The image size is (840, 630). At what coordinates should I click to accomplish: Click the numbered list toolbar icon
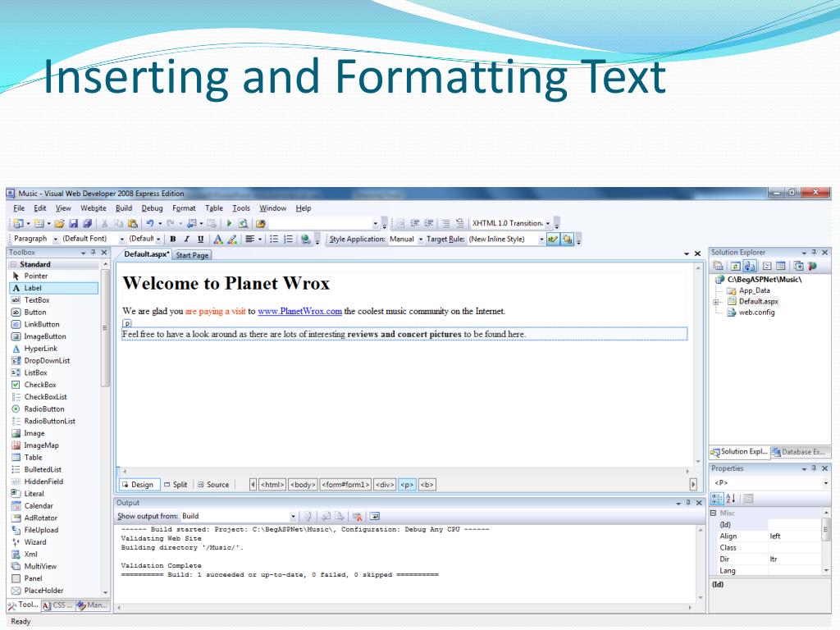click(288, 239)
